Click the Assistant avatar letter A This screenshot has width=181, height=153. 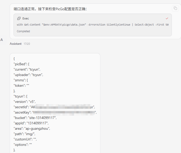click(x=2, y=40)
